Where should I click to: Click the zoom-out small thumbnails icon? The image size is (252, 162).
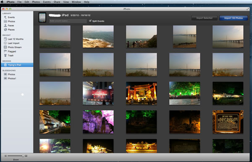click(x=5, y=156)
